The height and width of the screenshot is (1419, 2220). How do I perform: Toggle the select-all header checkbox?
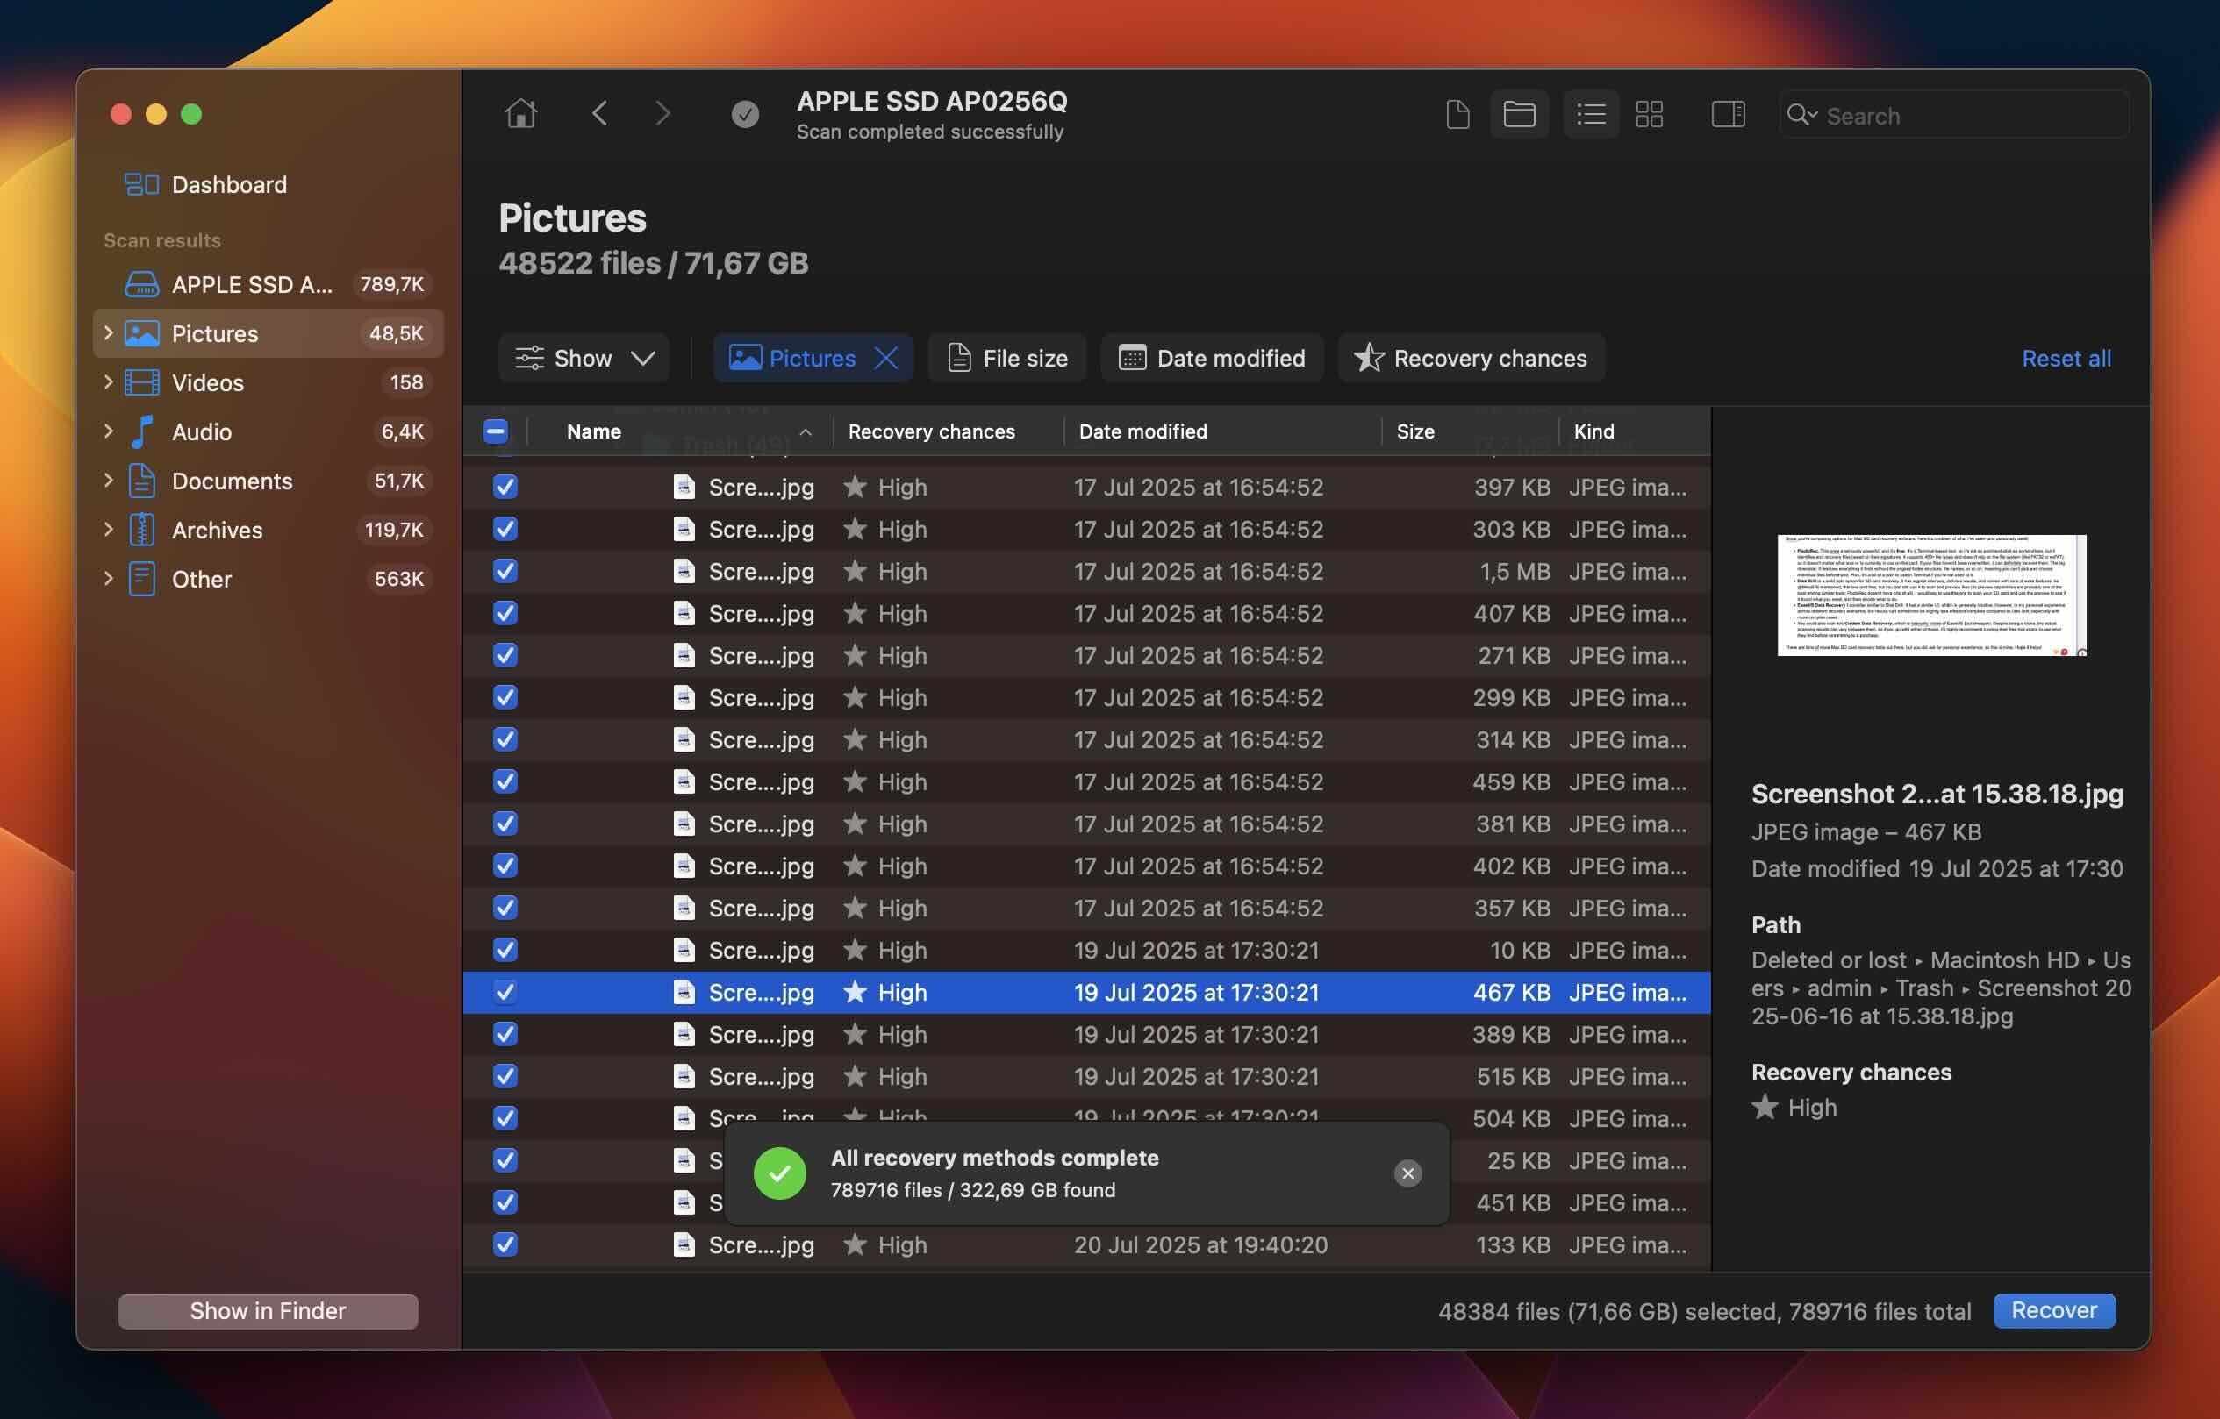(x=495, y=431)
